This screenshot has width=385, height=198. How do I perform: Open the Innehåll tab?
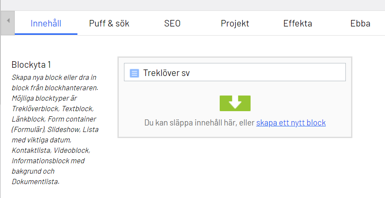[x=46, y=23]
